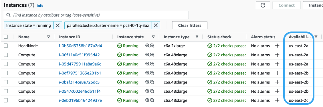Zoom out icon for i-06f11a0c51f995d42 row
This screenshot has width=323, height=107.
tap(152, 55)
